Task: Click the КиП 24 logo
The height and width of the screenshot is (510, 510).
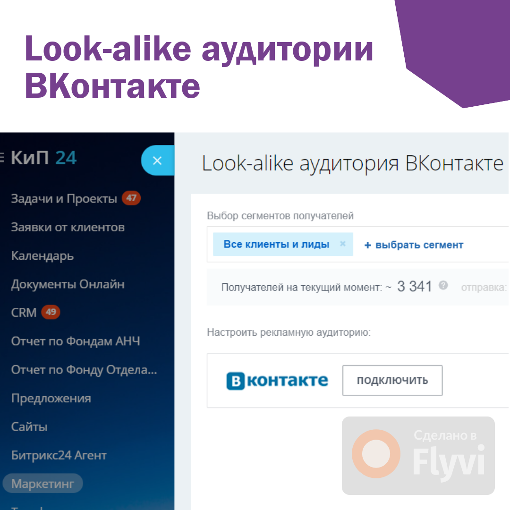Action: pyautogui.click(x=43, y=158)
